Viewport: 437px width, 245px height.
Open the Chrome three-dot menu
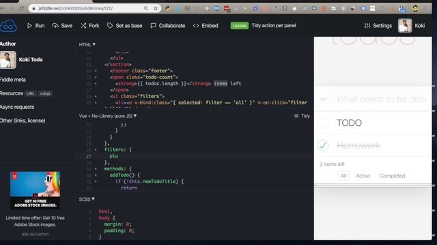tap(425, 8)
